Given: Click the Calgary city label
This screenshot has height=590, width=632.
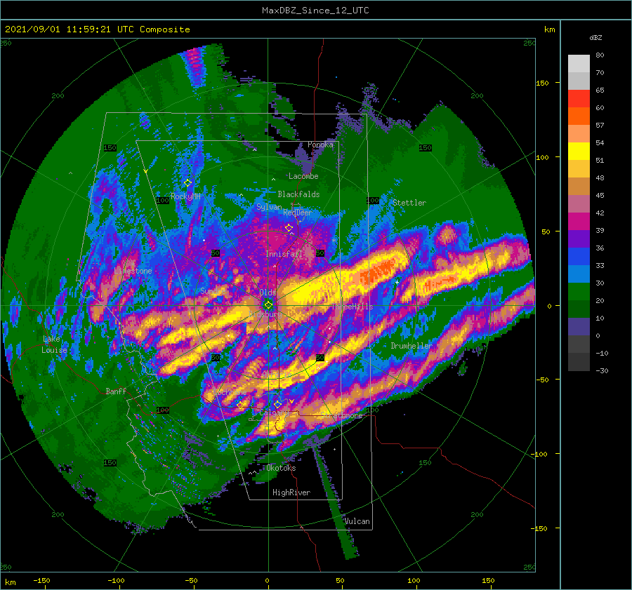Looking at the screenshot, I should [274, 413].
